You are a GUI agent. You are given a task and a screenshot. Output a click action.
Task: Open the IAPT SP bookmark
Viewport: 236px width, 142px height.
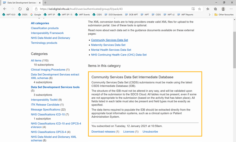click(x=49, y=15)
